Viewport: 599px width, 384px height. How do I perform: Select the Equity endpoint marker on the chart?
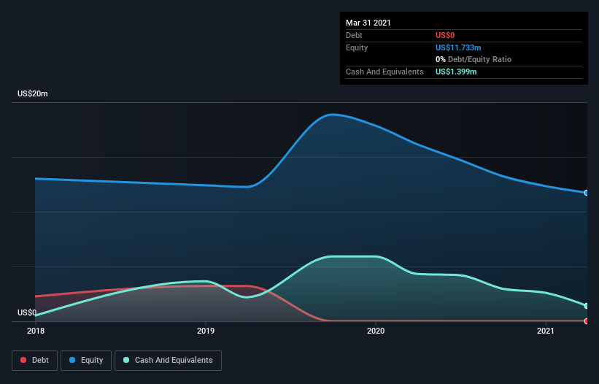[586, 193]
